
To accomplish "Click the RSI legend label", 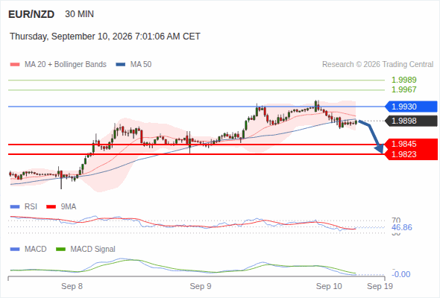I will pos(31,206).
